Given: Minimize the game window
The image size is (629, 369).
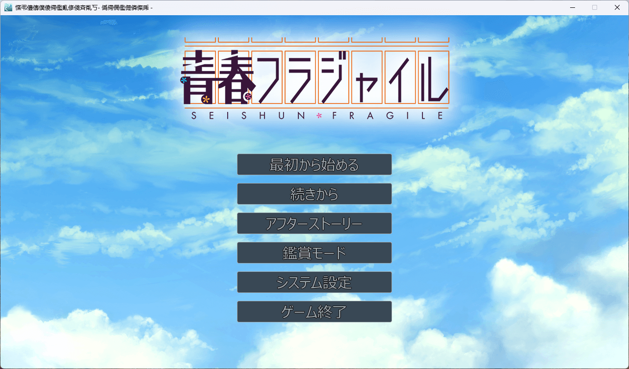Looking at the screenshot, I should pyautogui.click(x=572, y=7).
